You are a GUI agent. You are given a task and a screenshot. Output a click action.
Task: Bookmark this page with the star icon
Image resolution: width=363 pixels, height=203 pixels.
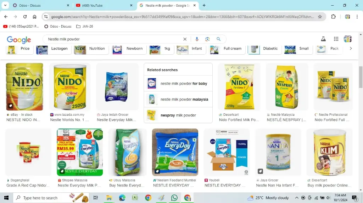tap(320, 17)
